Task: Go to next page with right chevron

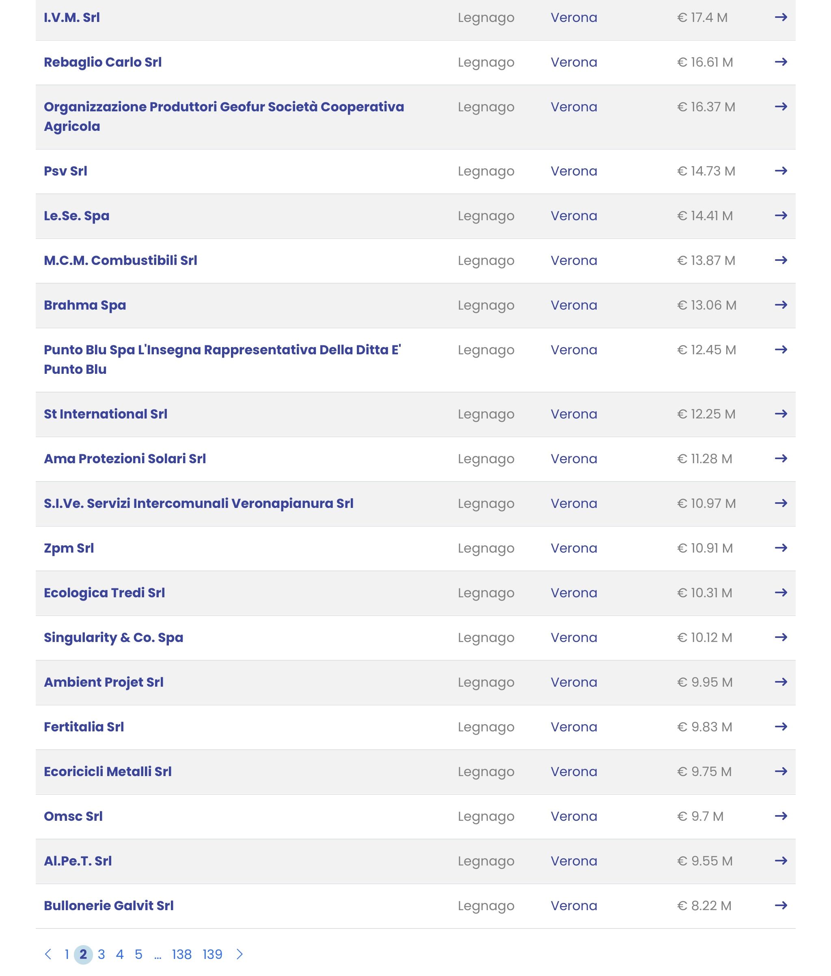Action: pos(240,955)
